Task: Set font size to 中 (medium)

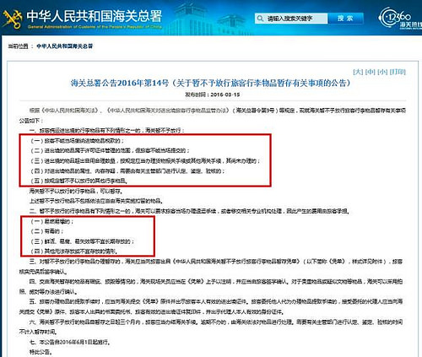Action: click(x=370, y=72)
